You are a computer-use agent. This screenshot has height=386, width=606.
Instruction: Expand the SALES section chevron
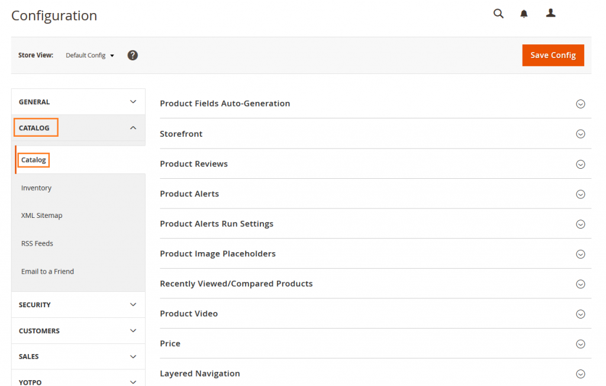pyautogui.click(x=133, y=356)
